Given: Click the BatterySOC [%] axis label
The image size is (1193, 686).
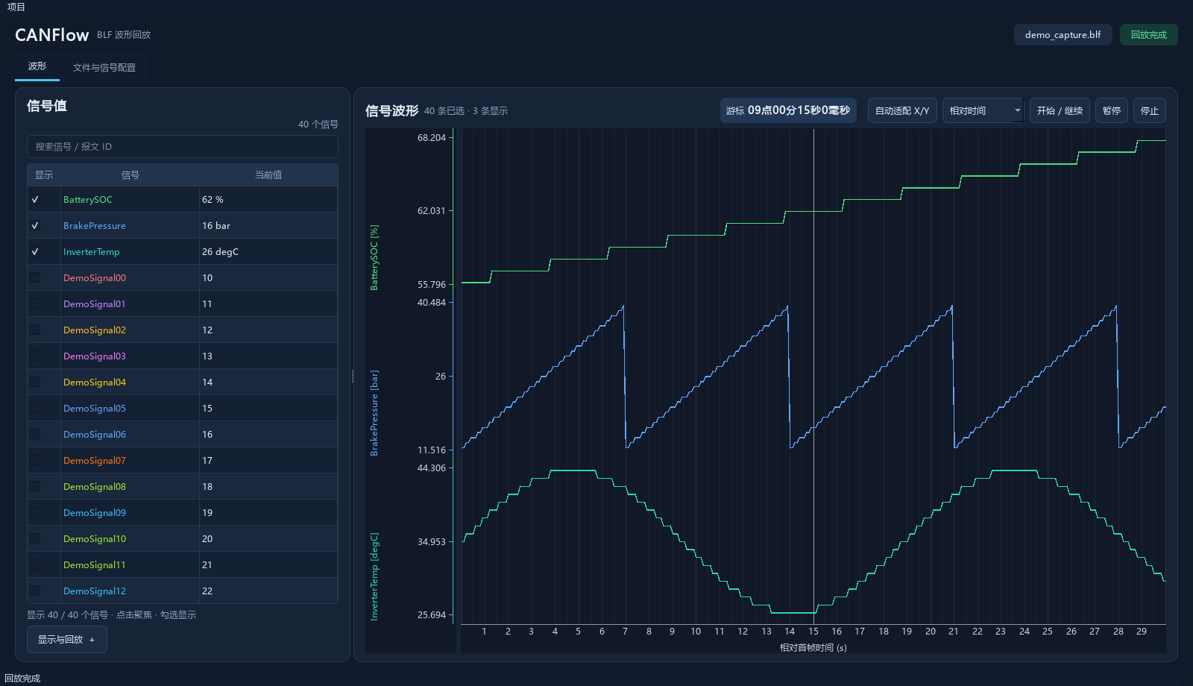Looking at the screenshot, I should point(374,257).
